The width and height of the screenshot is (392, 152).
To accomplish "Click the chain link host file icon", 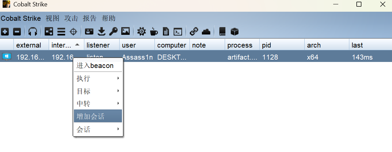I will click(194, 32).
